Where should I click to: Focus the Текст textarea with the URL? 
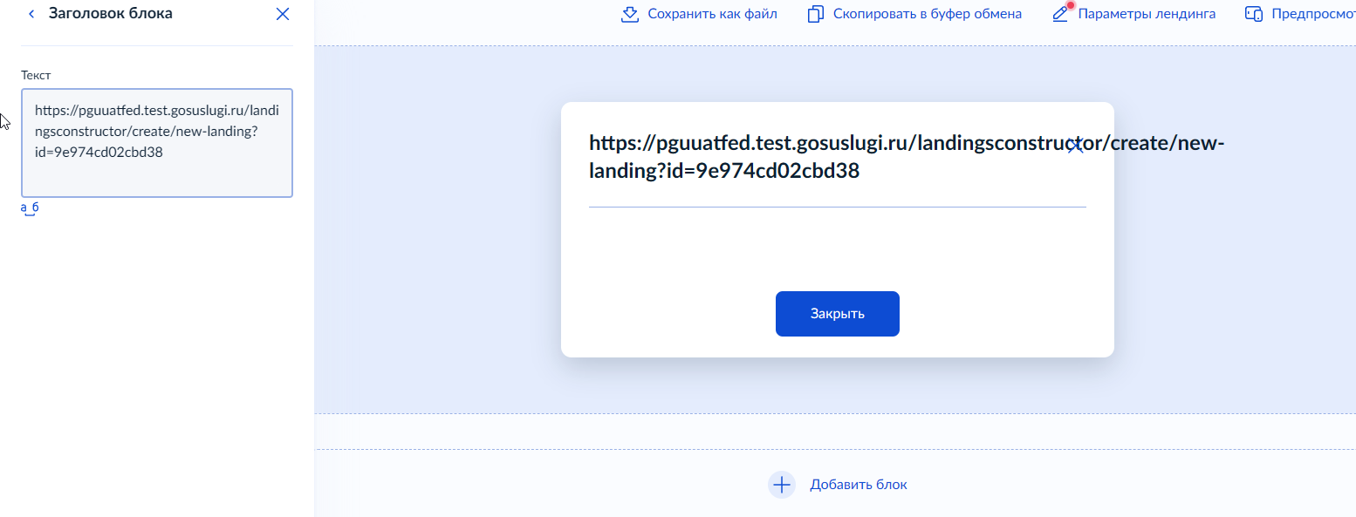coord(157,143)
